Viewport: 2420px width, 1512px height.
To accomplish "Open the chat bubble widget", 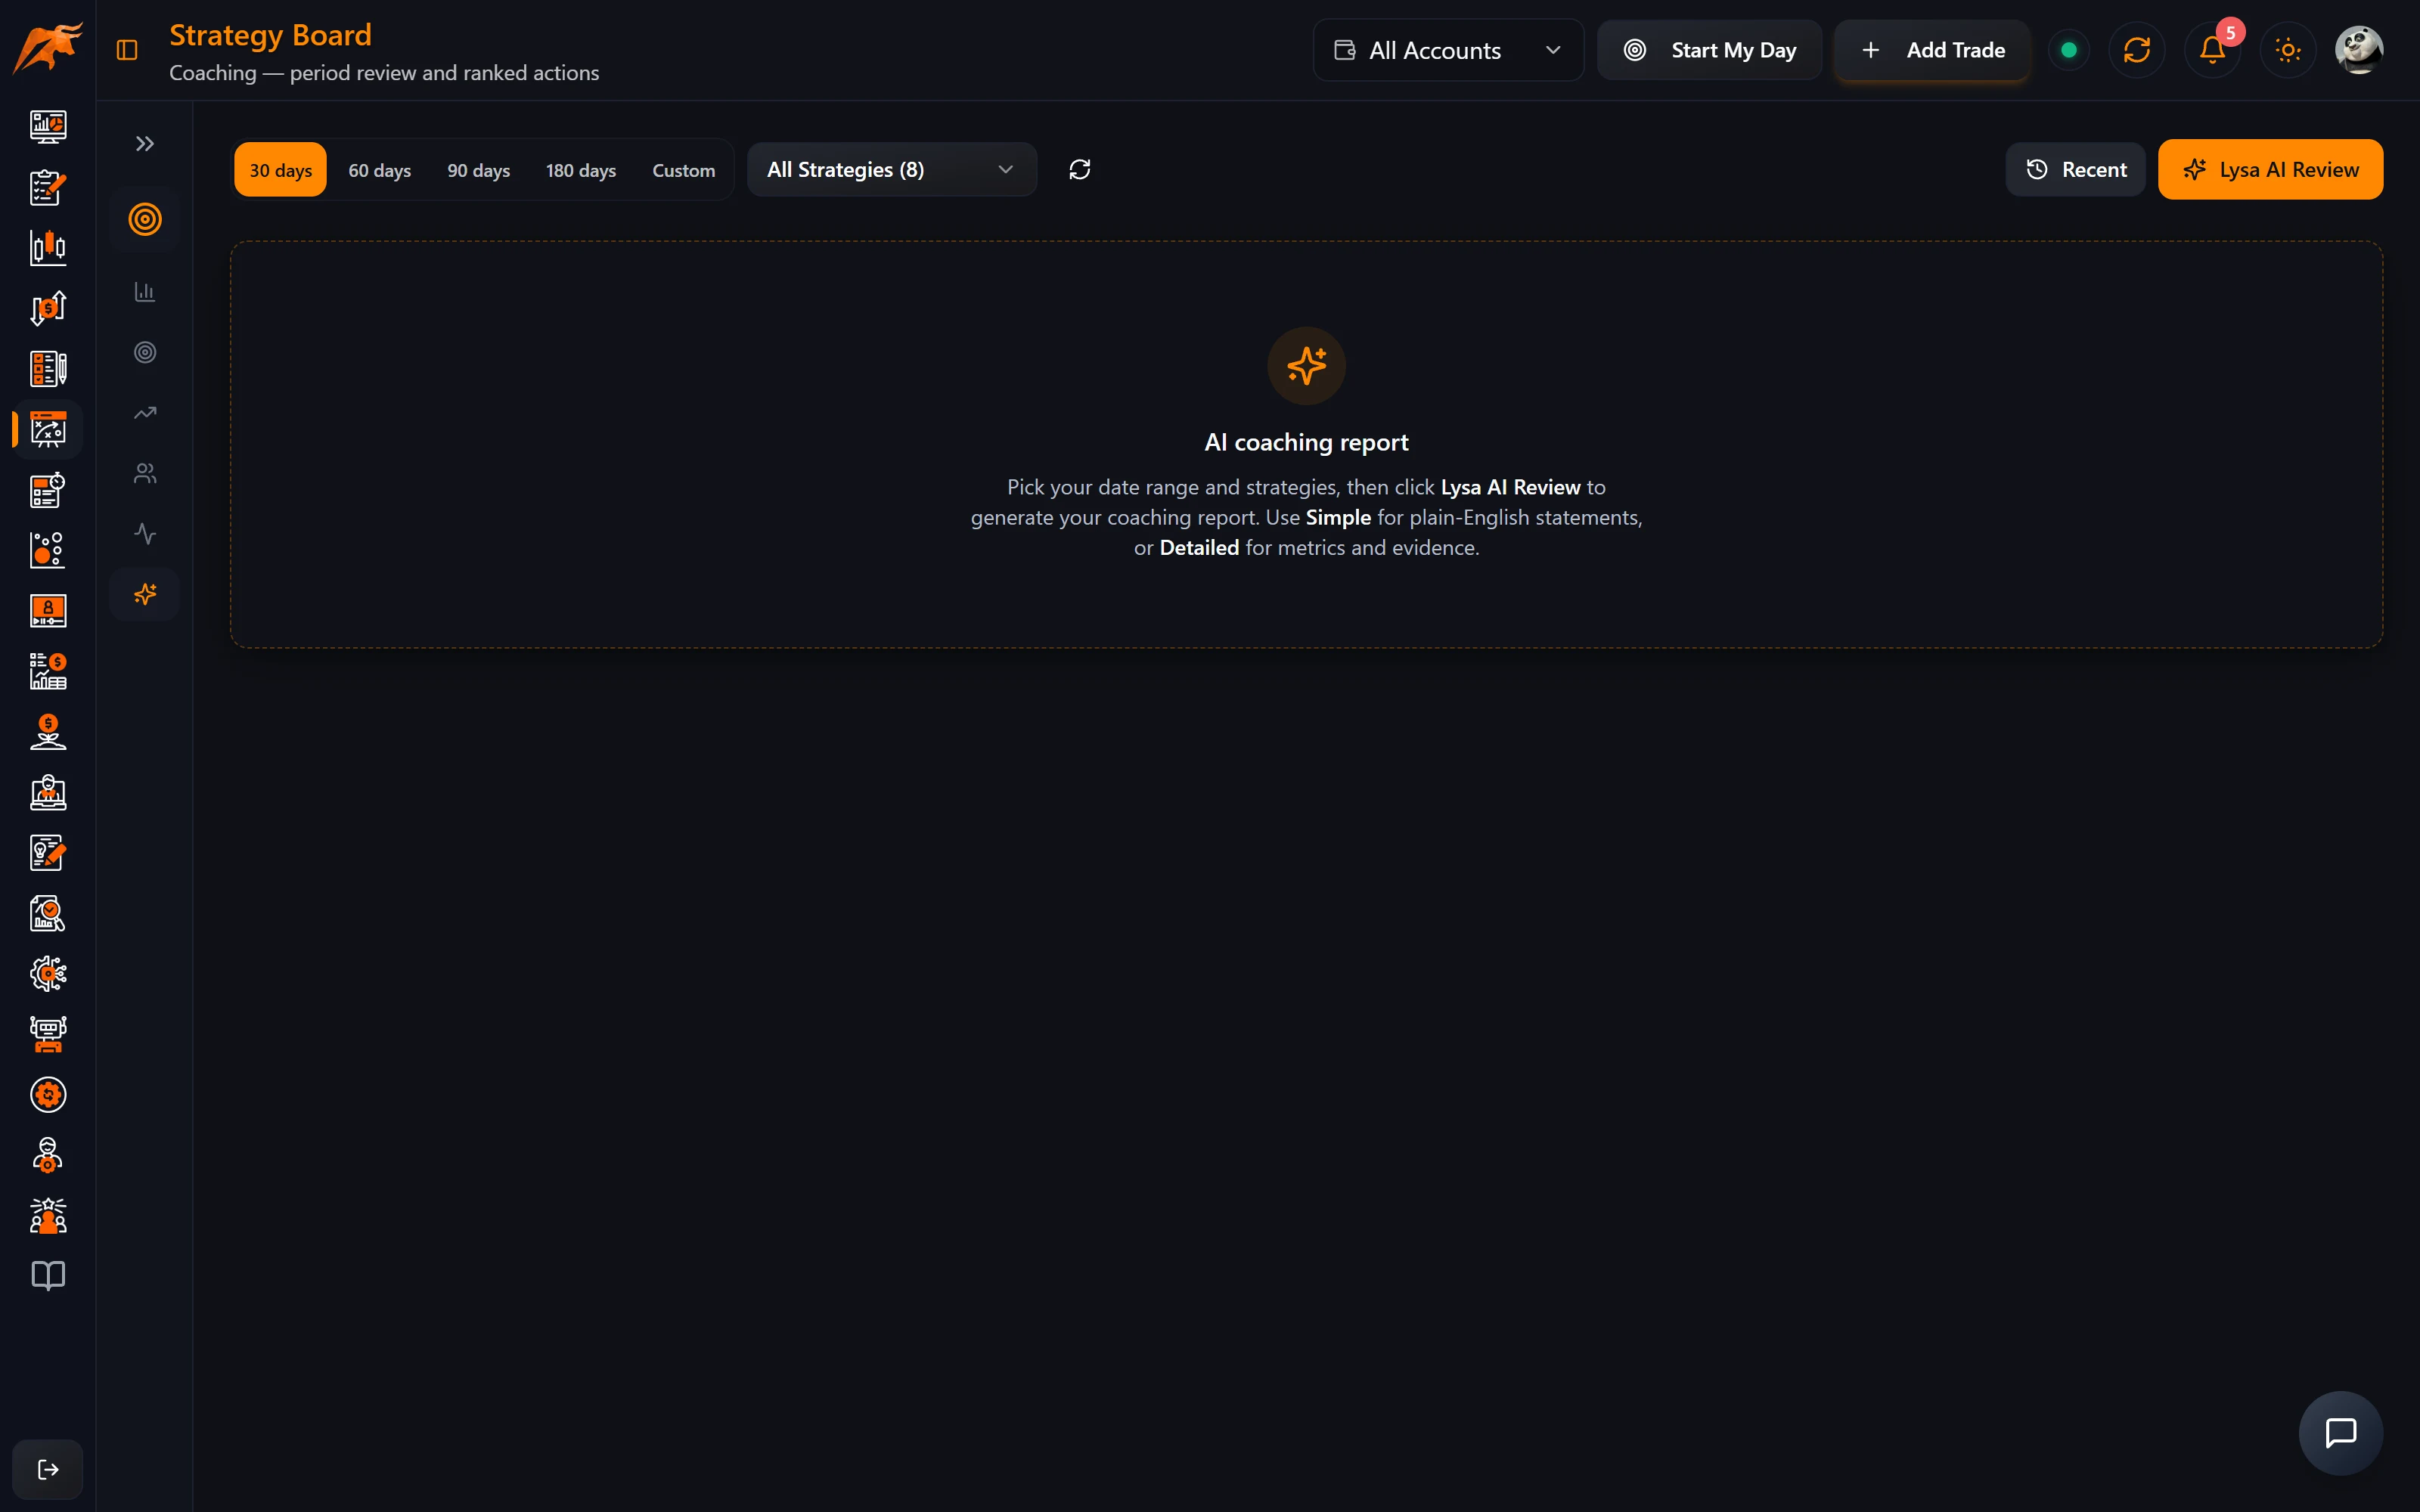I will 2341,1433.
